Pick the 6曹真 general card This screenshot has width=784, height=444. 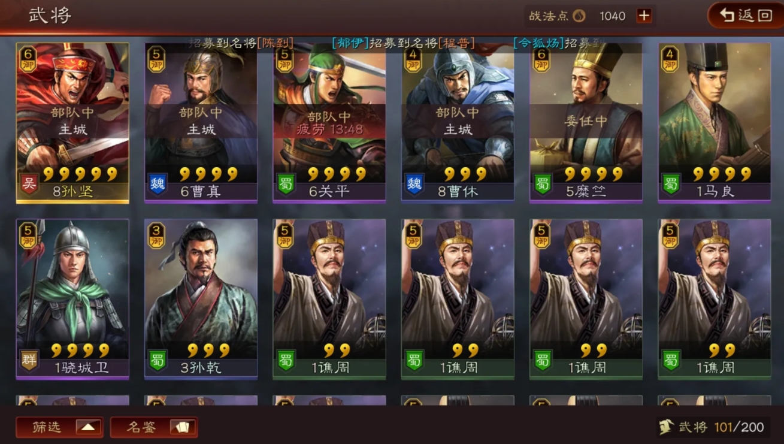pos(201,122)
